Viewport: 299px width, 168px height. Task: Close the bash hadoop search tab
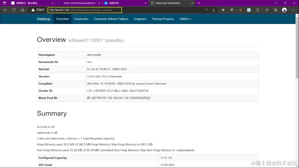coord(99,3)
